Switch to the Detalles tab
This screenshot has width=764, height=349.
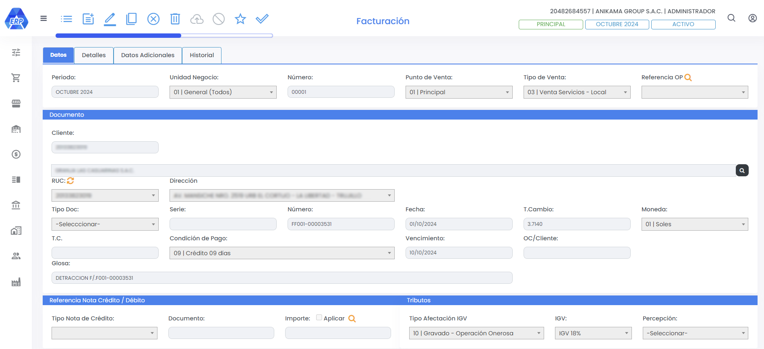tap(94, 55)
